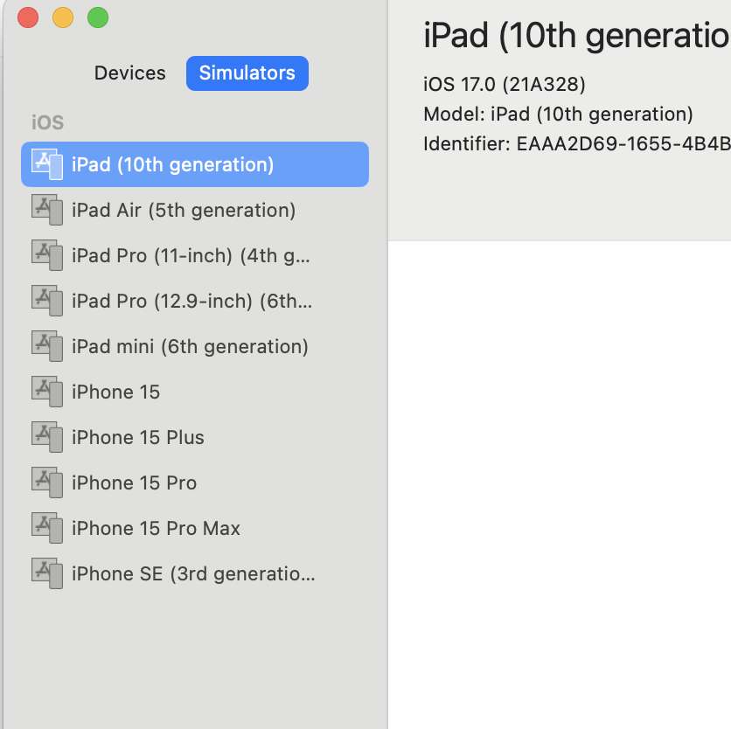Close the window with red button
The height and width of the screenshot is (729, 731).
28,17
